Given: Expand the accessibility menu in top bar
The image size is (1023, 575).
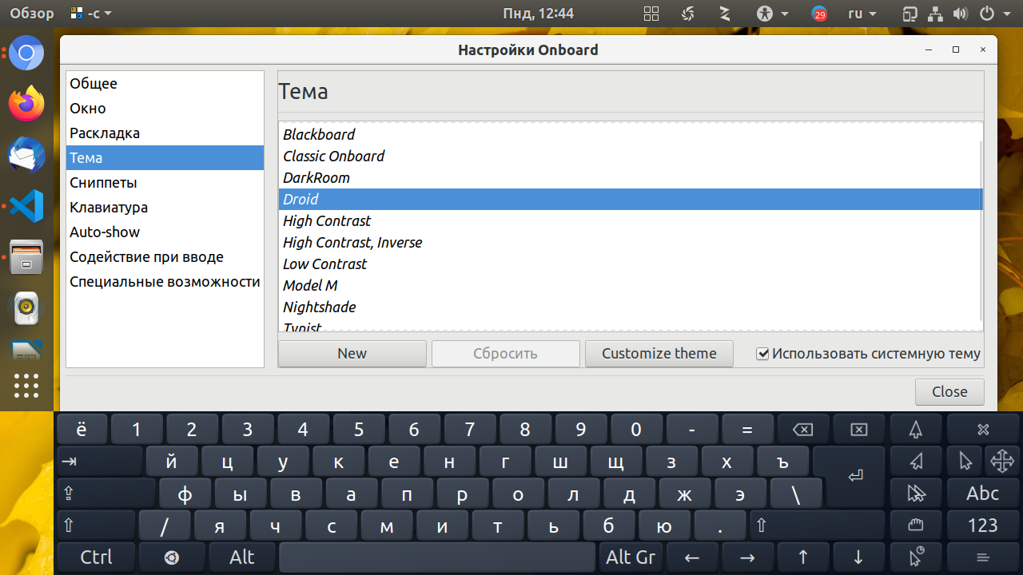Looking at the screenshot, I should (773, 14).
